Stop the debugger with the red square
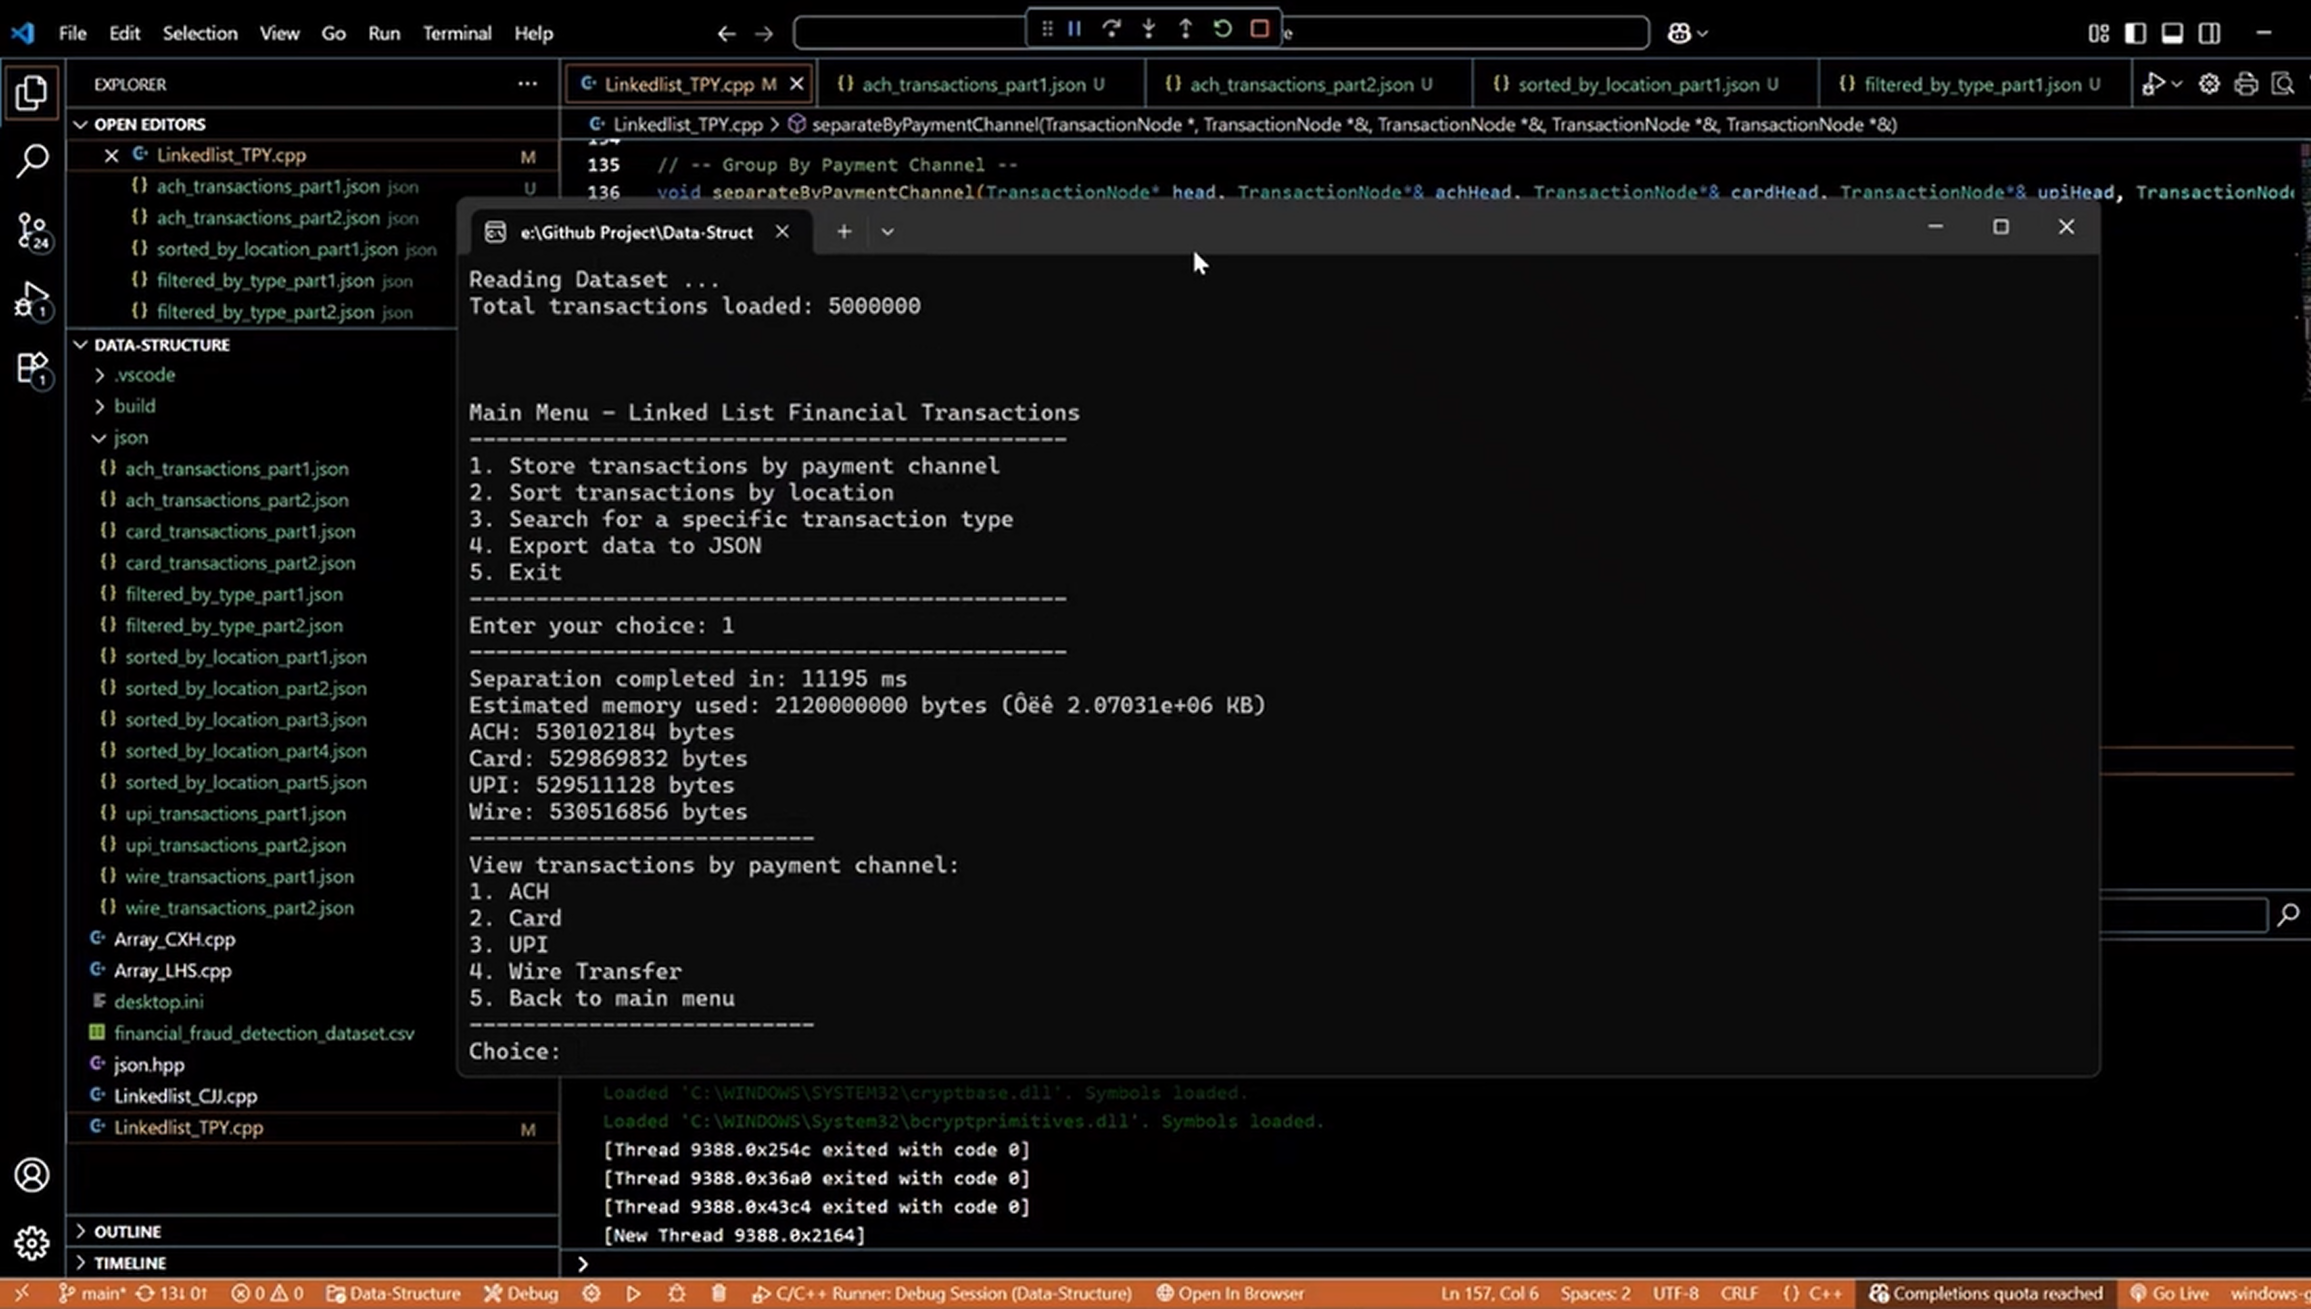The height and width of the screenshot is (1309, 2311). point(1259,29)
